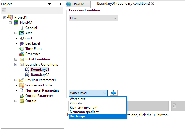Viewport: 185px width, 129px height.
Task: Choose Velocity from dropdown list
Action: (98, 103)
